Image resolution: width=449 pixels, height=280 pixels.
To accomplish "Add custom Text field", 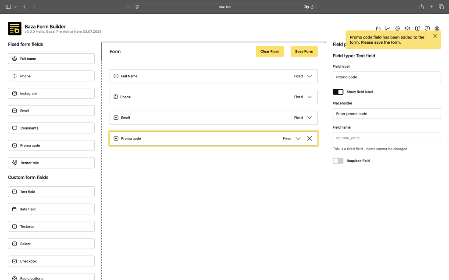I will point(51,192).
